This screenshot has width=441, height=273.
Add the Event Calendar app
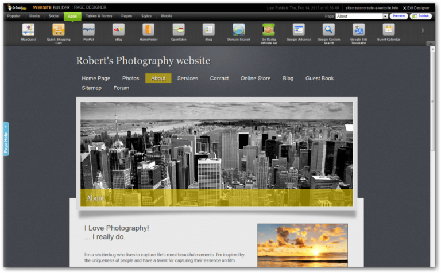(x=389, y=30)
